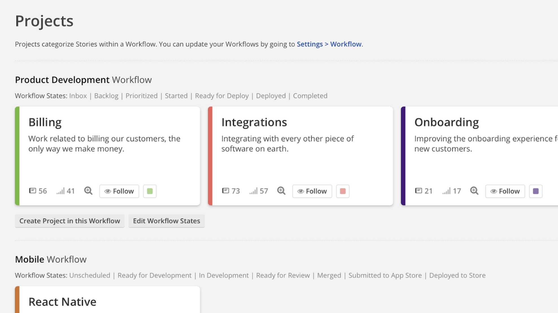Click the points value 57 on Integrations

(264, 191)
